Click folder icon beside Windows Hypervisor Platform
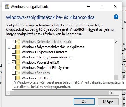Viewport: 126px width, 107px height. pyautogui.click(x=18, y=52)
